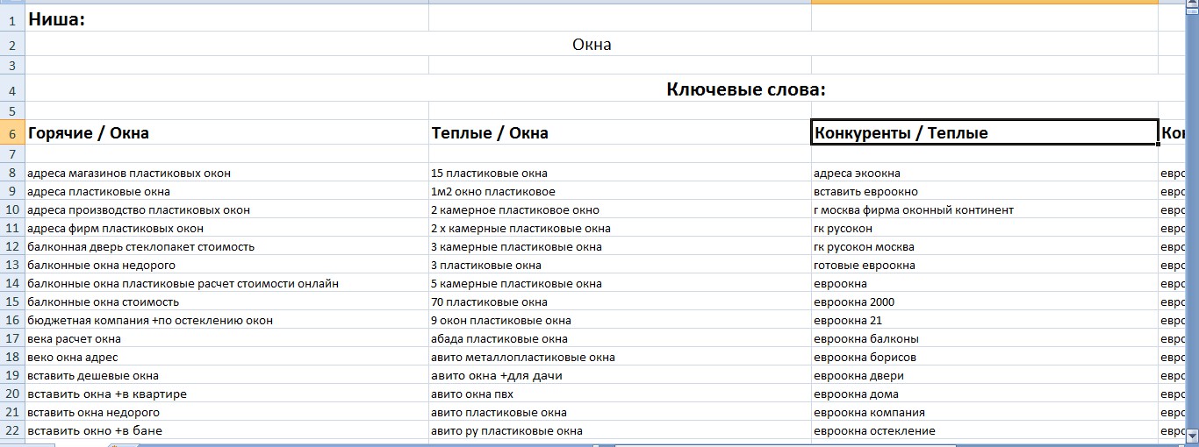Click row header number 17
The height and width of the screenshot is (447, 1199).
12,338
